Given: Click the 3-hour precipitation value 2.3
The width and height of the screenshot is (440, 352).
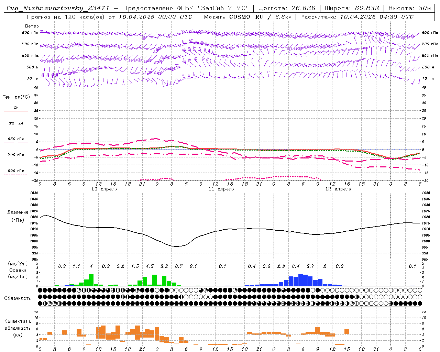Looking at the screenshot, I should [281, 266].
